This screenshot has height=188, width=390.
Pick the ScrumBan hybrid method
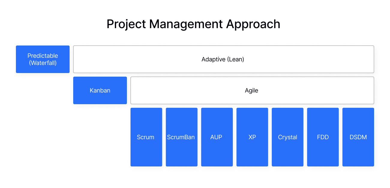[x=181, y=137]
